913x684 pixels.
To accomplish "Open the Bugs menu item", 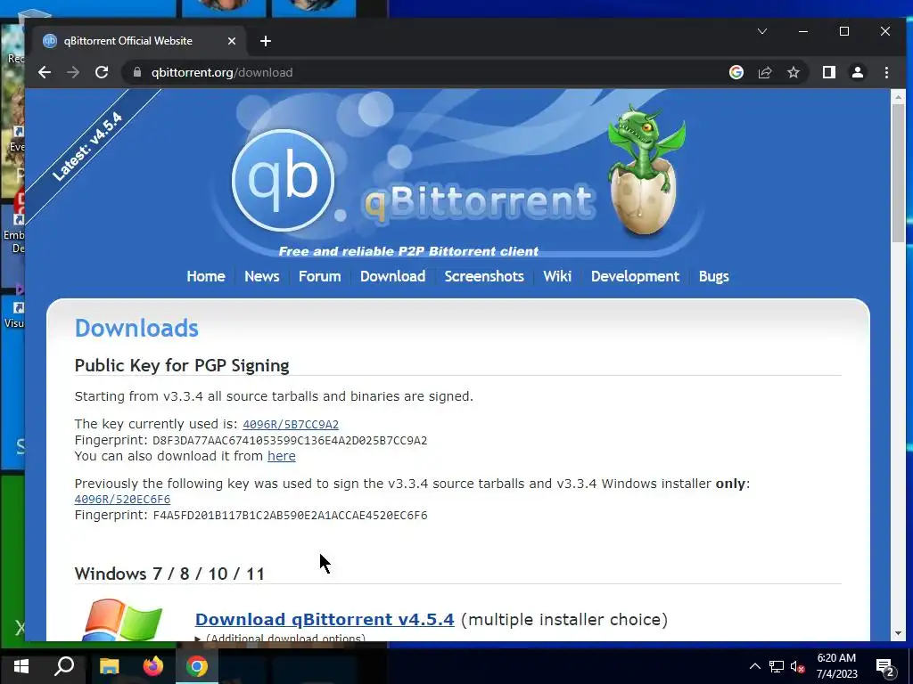I will click(713, 276).
